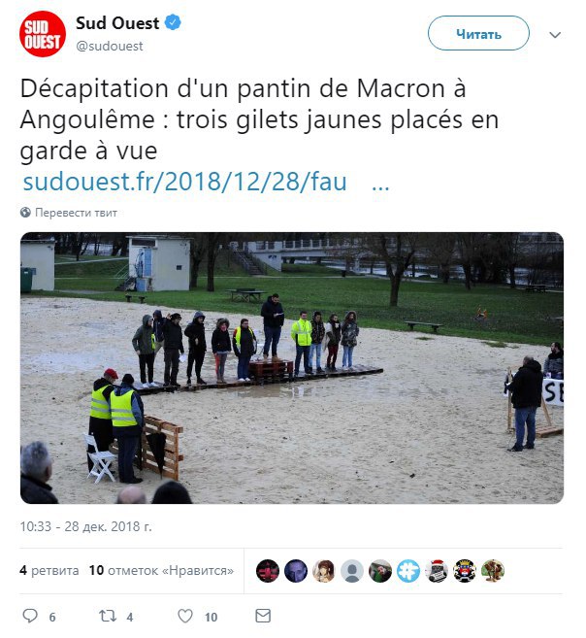Like the tweet with heart icon
This screenshot has width=586, height=638.
[185, 616]
